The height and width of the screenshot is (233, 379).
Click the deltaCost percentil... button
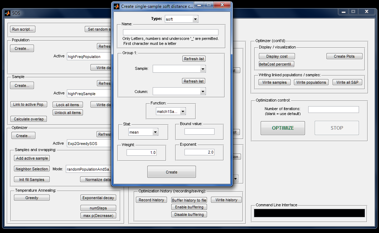(x=276, y=64)
